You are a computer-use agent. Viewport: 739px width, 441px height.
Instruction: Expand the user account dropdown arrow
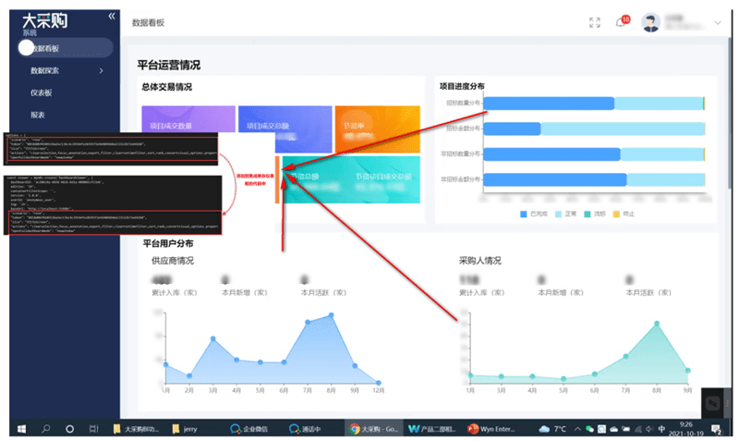click(x=718, y=22)
